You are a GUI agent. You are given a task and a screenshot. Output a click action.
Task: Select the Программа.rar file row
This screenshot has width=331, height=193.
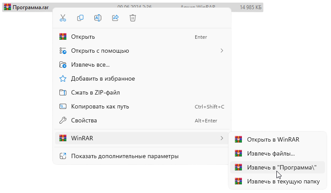[x=131, y=7]
